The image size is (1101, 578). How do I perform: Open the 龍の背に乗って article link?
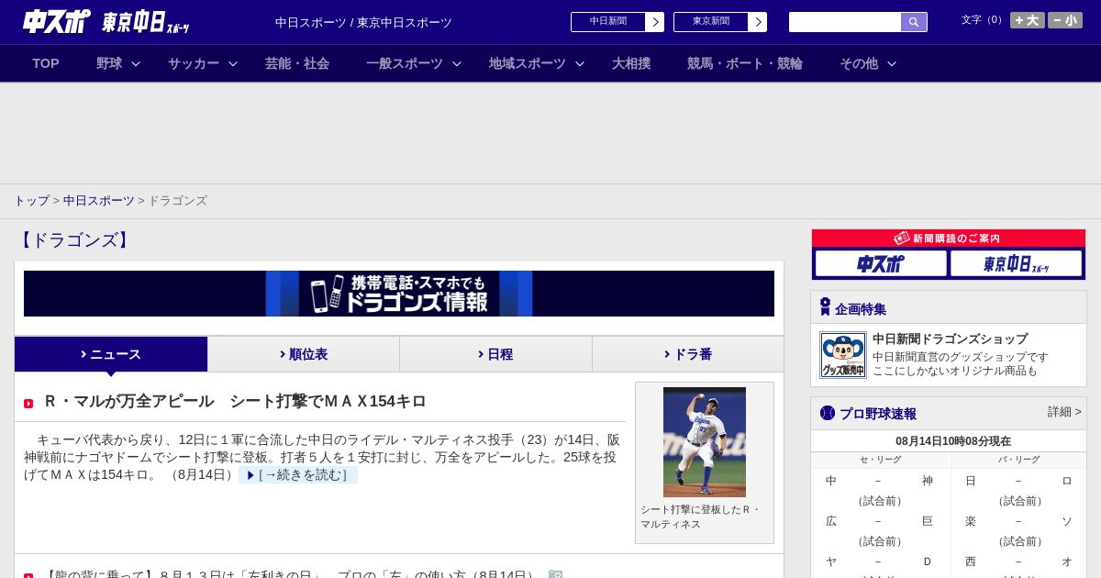(x=292, y=576)
